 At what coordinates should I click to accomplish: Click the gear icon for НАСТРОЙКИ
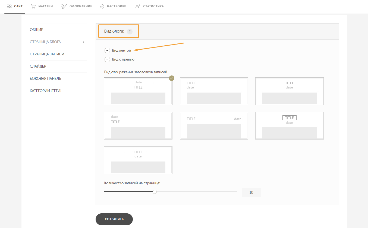[x=102, y=6]
